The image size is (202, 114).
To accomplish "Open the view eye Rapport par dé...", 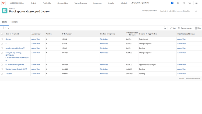I will pos(185,28).
